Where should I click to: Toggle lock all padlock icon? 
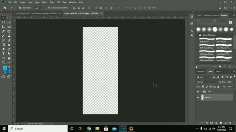(x=218, y=87)
